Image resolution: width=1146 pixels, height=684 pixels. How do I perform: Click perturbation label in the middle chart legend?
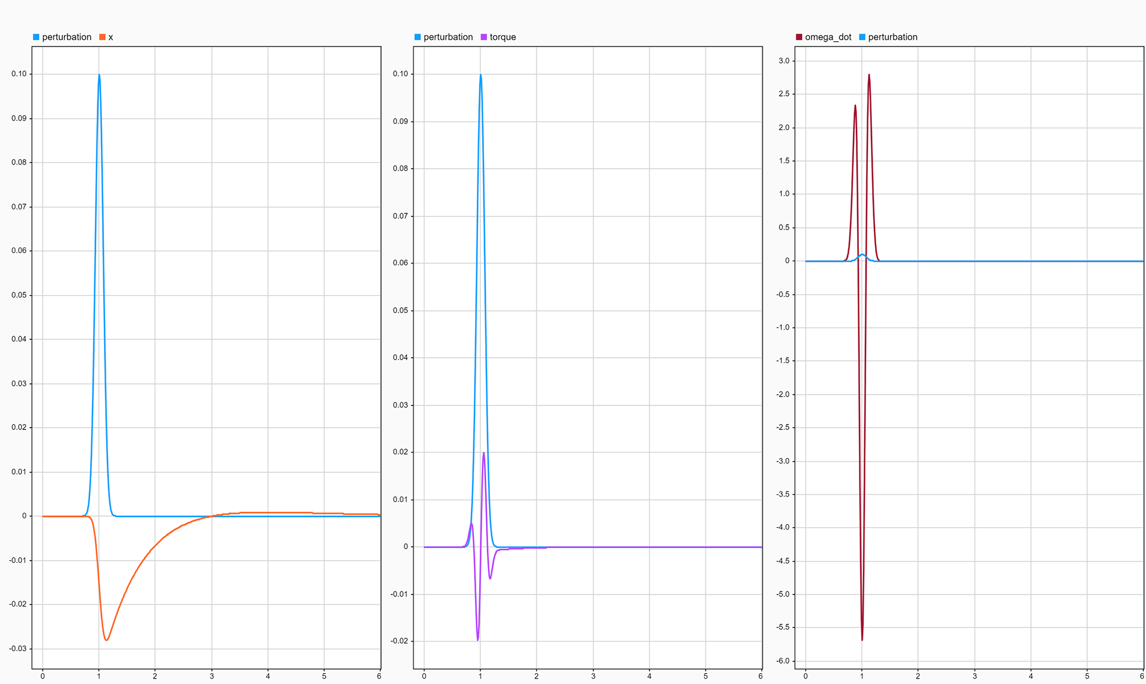point(448,37)
